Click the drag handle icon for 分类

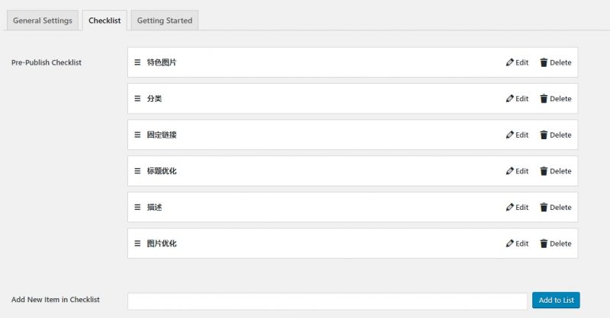[x=137, y=99]
